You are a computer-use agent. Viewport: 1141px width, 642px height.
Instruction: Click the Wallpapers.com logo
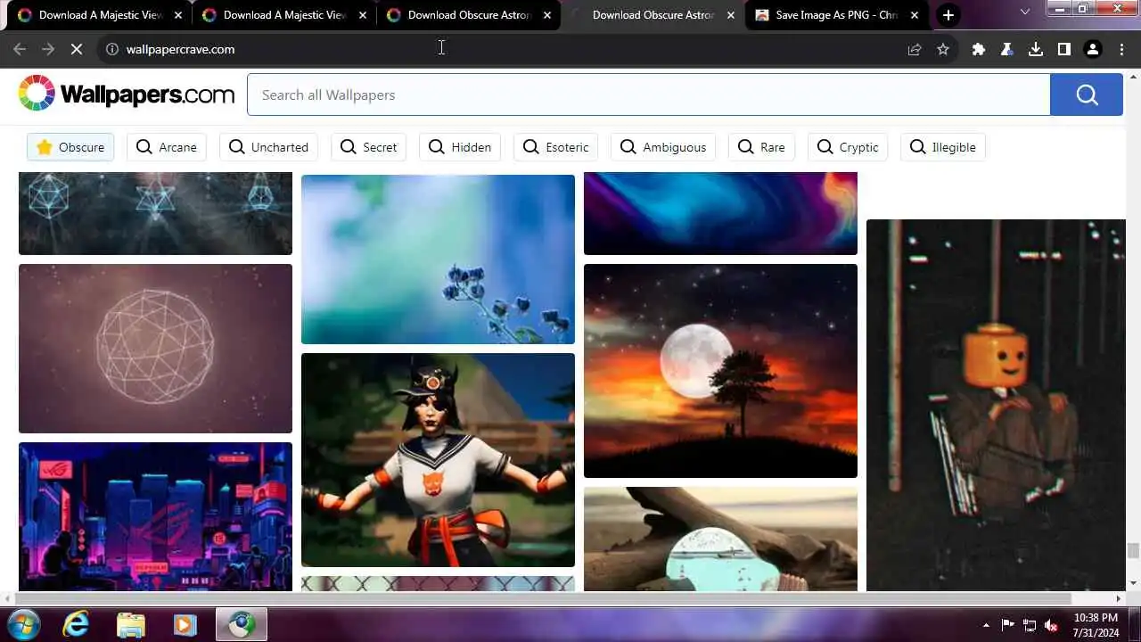coord(126,94)
